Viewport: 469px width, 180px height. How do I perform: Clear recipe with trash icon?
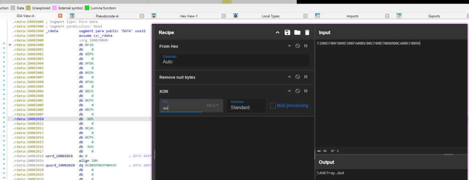[307, 32]
